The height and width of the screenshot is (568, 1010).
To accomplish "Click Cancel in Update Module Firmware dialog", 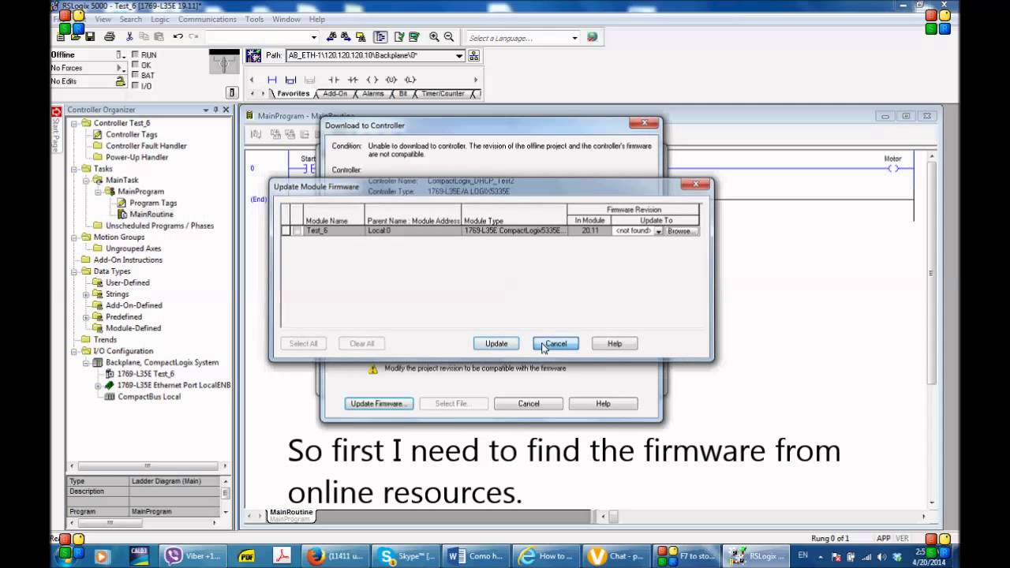I will pos(555,343).
